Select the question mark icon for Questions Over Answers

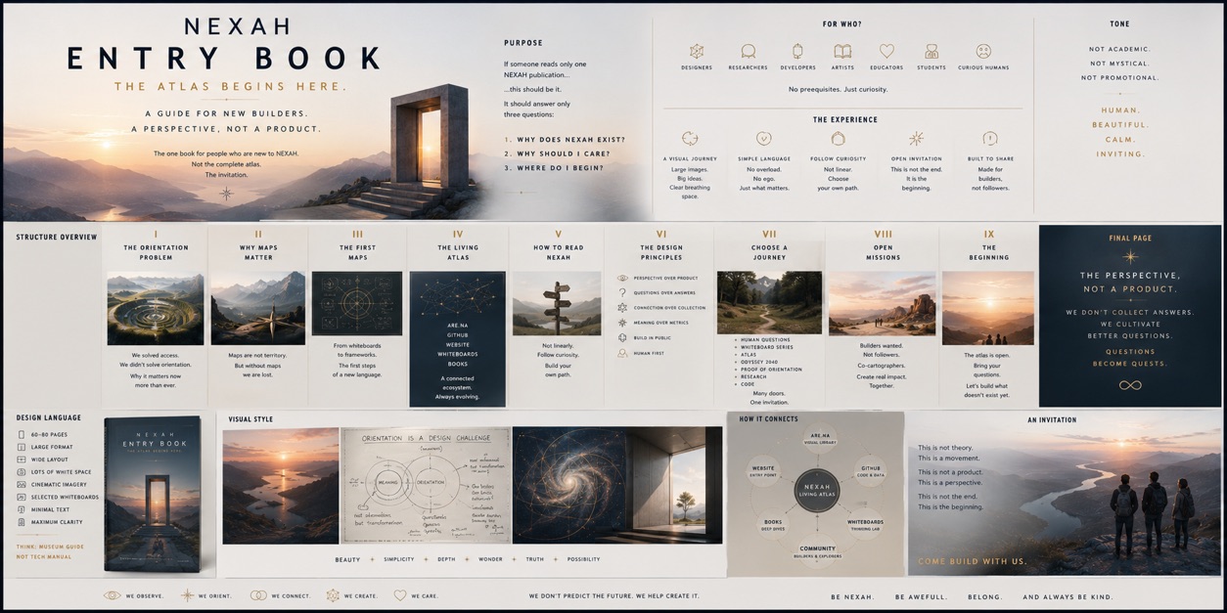pos(622,292)
